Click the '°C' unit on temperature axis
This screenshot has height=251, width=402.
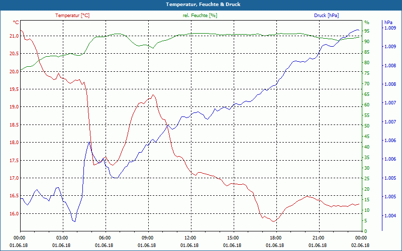(16, 23)
